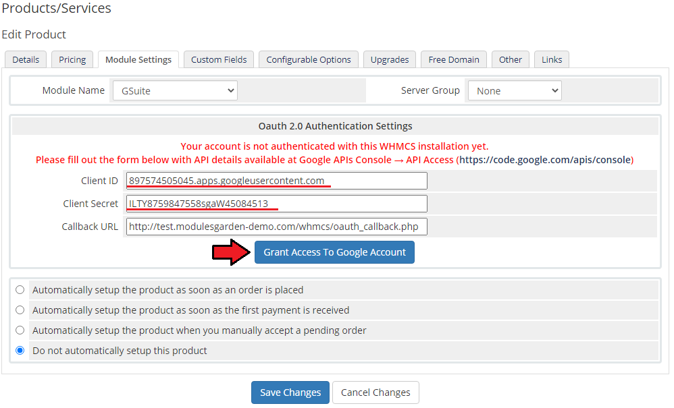This screenshot has height=408, width=674.
Task: Click the Client ID label
Action: [99, 181]
